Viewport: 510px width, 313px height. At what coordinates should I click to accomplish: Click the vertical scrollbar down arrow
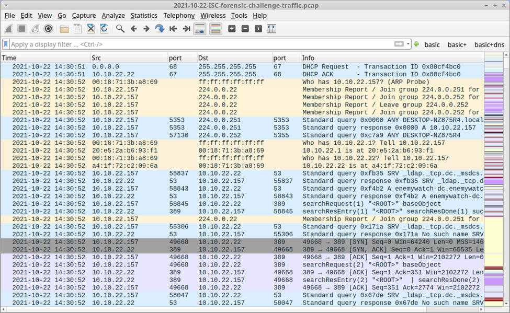[x=506, y=304]
